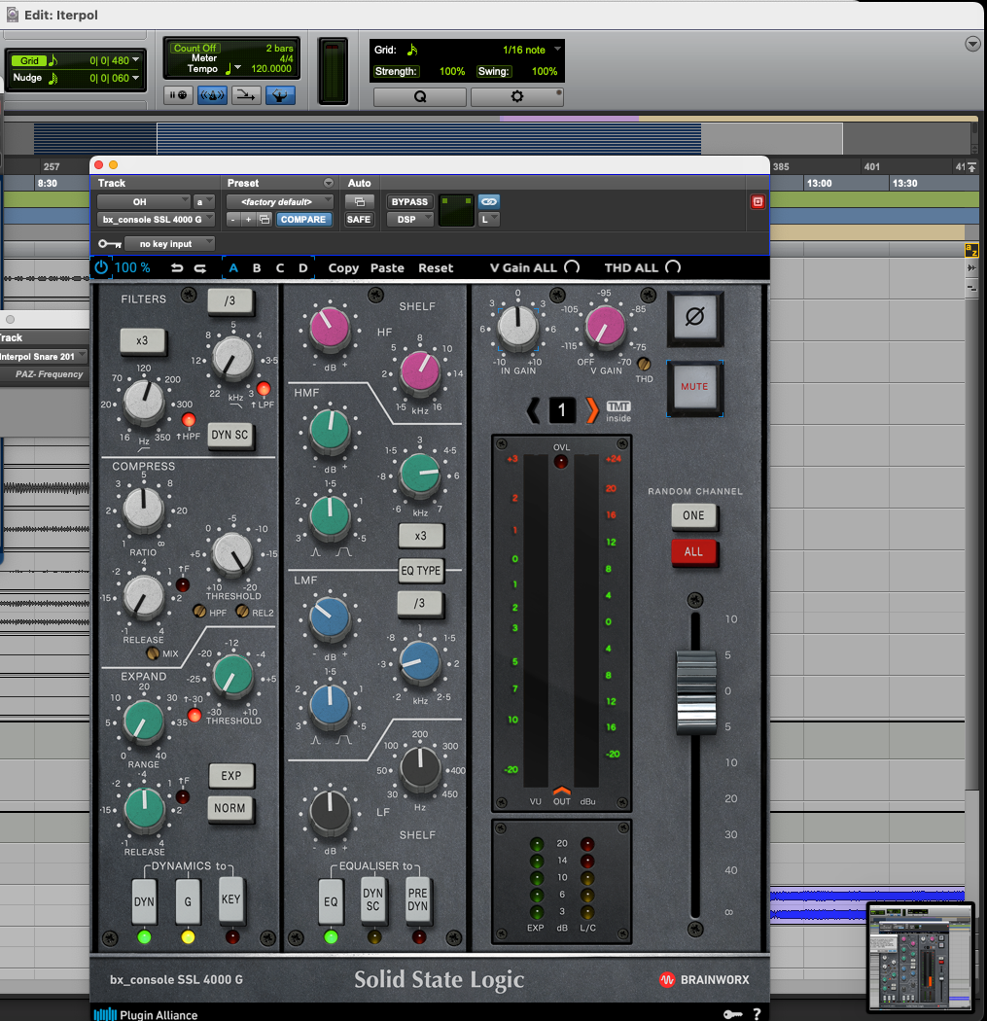Click the wait for note button
The height and width of the screenshot is (1021, 987).
[x=178, y=95]
